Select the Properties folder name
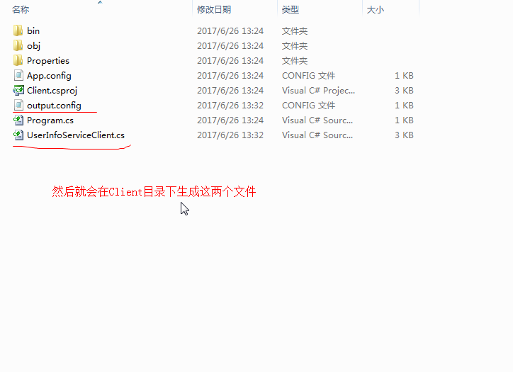The image size is (513, 372). click(x=48, y=61)
